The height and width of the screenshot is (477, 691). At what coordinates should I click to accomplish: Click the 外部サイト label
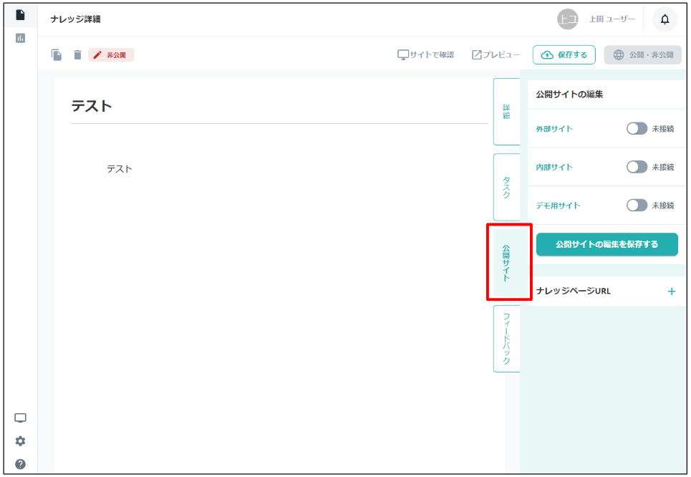pyautogui.click(x=554, y=129)
